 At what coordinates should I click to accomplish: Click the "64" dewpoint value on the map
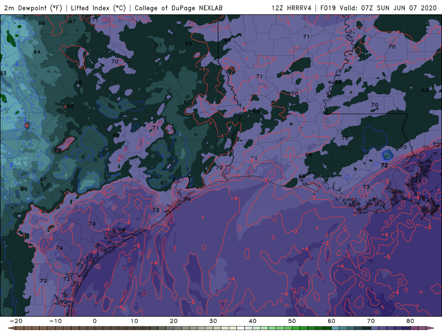37,52
